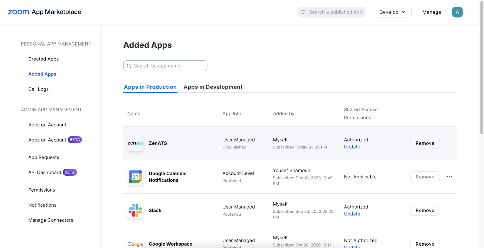The height and width of the screenshot is (248, 484).
Task: Open Apps on Account without BETA badge
Action: (47, 125)
